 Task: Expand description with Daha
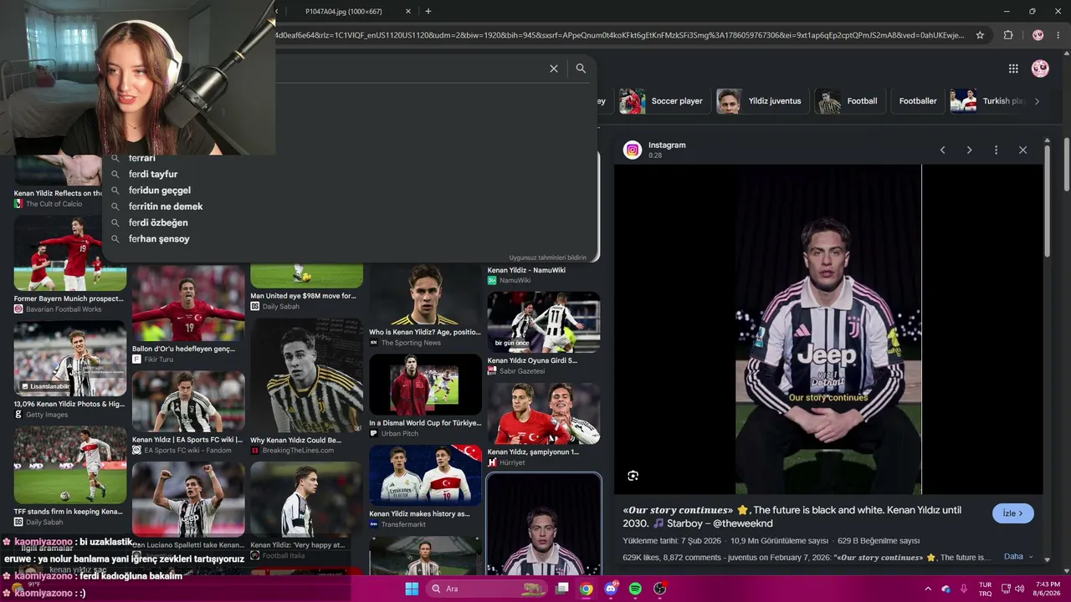1018,557
